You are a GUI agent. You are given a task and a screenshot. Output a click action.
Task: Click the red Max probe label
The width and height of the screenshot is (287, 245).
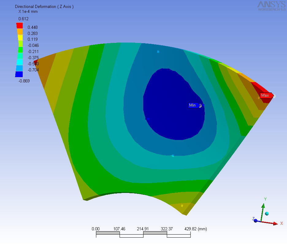[x=266, y=96]
